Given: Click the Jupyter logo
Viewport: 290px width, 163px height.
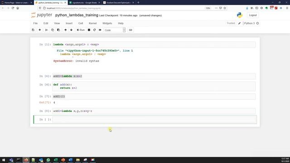Looking at the screenshot, I should coord(42,15).
